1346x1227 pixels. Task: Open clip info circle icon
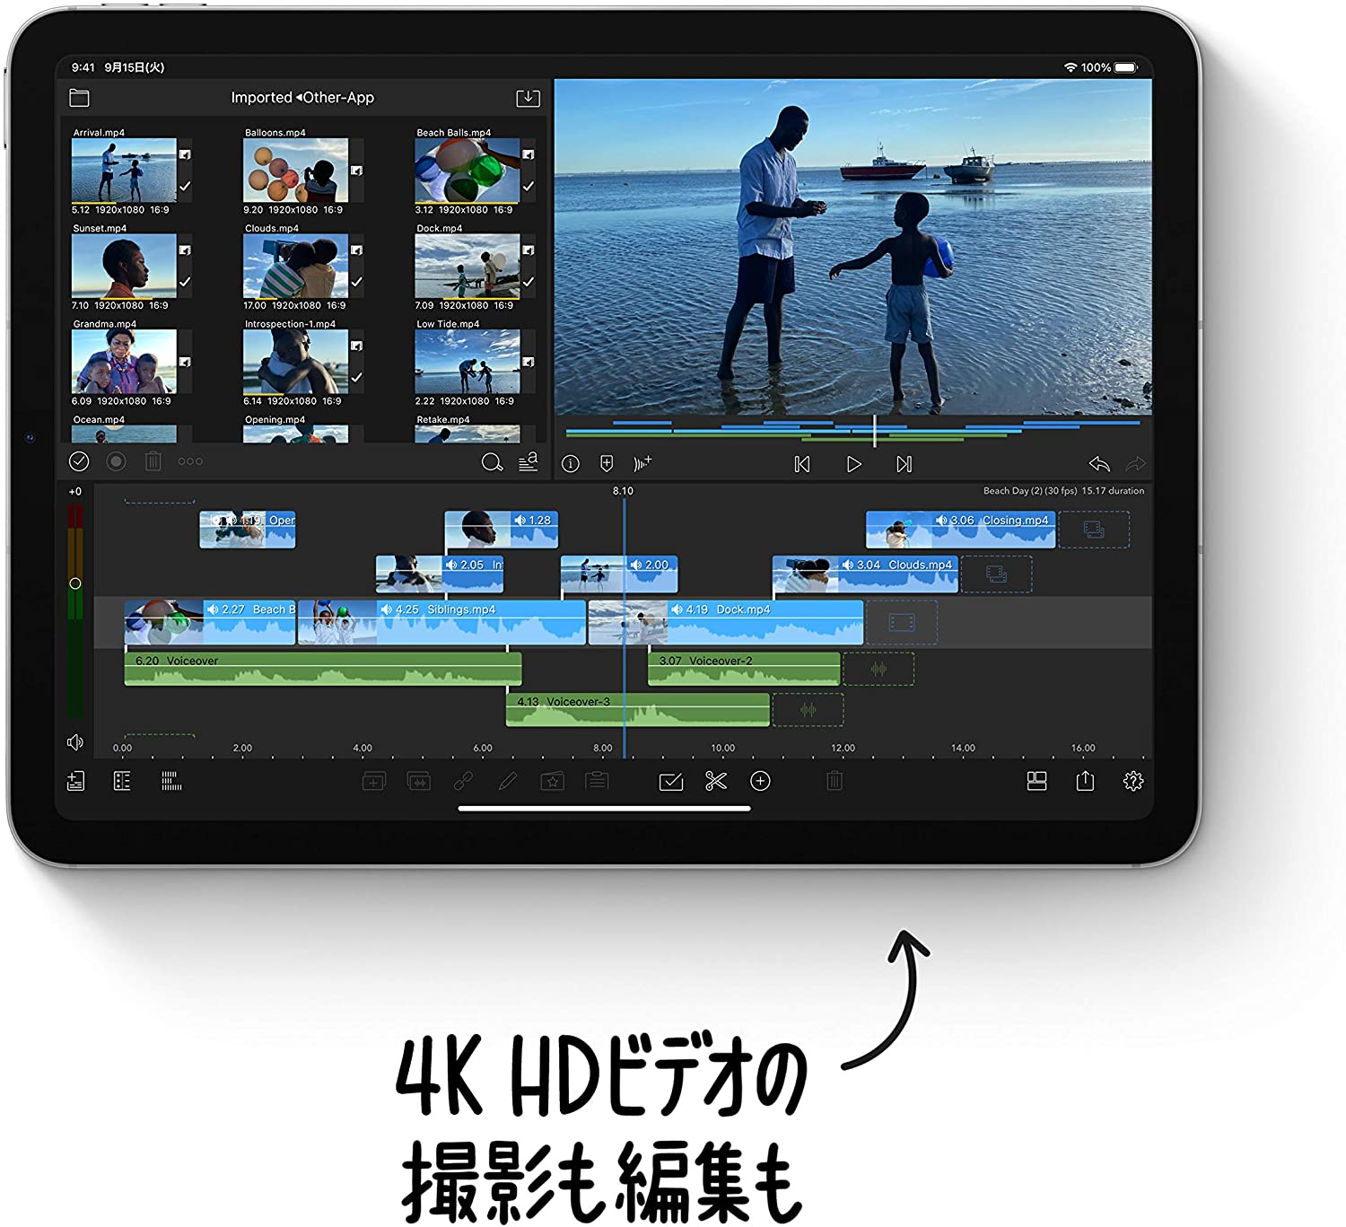571,464
